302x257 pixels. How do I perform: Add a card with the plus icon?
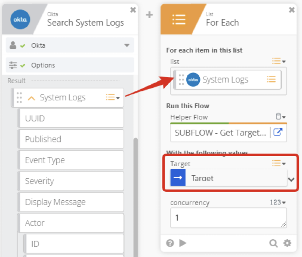click(149, 15)
